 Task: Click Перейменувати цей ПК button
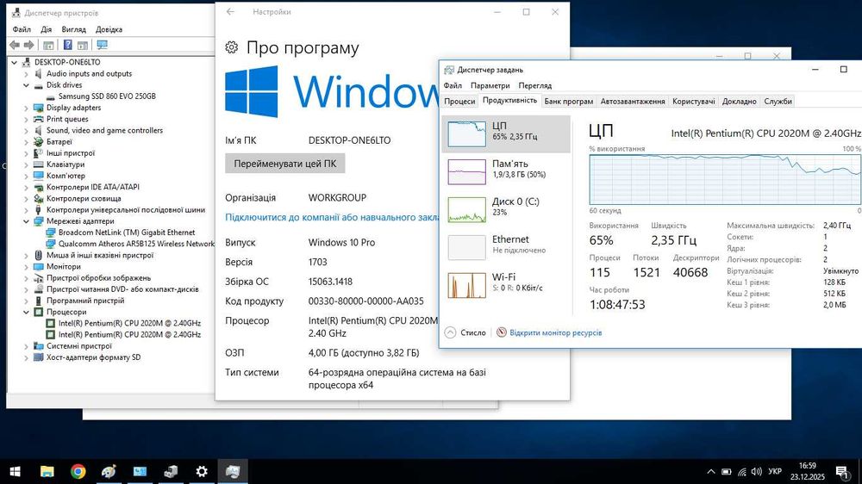click(284, 164)
